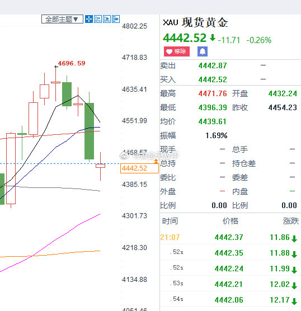Image resolution: width=301 pixels, height=311 pixels.
Task: Click the tick row priced 4442.35
Action: 231,253
